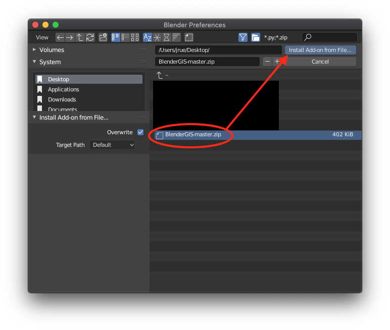The height and width of the screenshot is (330, 390).
Task: Click the 402 KiB size value
Action: (x=343, y=134)
